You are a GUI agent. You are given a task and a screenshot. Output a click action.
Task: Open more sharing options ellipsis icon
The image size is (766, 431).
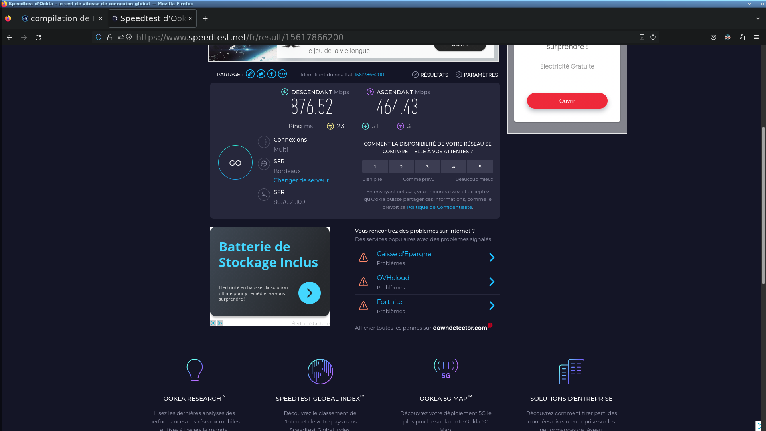coord(282,74)
